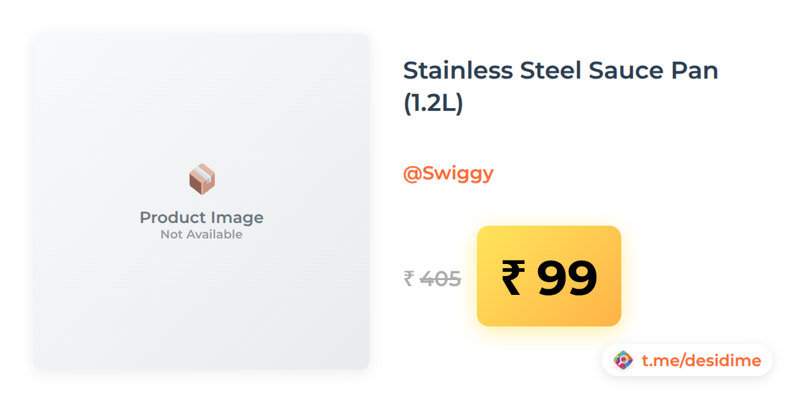Select the Stainless Steel Sauce Pan title
806x403 pixels.
pyautogui.click(x=560, y=70)
